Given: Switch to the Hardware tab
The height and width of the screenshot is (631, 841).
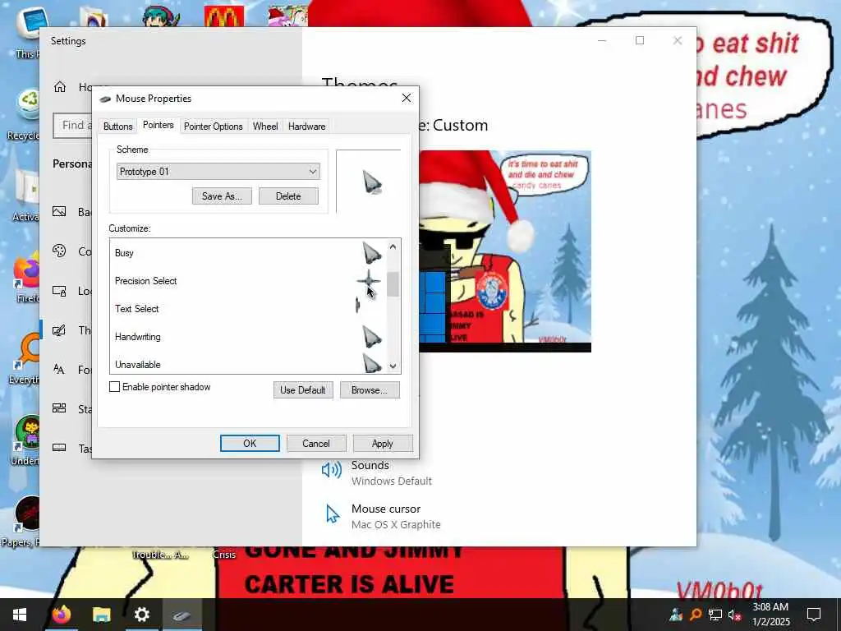Looking at the screenshot, I should click(x=307, y=126).
